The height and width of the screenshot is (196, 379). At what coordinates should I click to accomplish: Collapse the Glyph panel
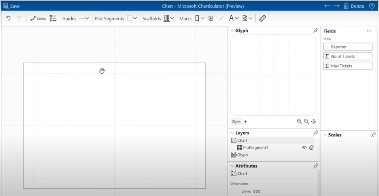pyautogui.click(x=232, y=31)
